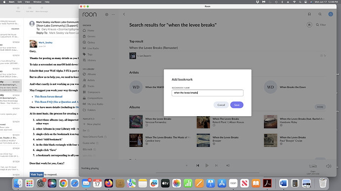Open Folders in Roon sidebar
341x191 pixels.
89,110
